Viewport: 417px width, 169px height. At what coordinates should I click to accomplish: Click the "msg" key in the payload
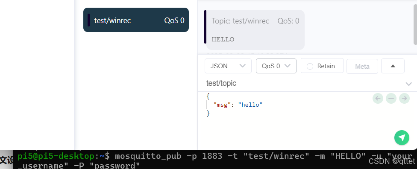point(222,105)
